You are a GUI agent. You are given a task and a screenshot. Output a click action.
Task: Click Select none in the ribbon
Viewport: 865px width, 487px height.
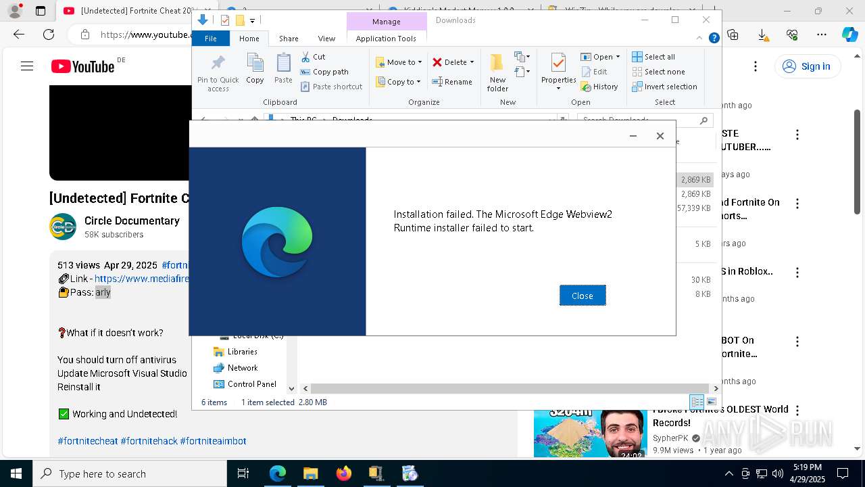658,72
